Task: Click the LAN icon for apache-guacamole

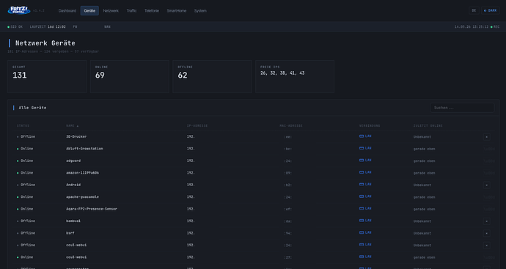Action: tap(362, 196)
